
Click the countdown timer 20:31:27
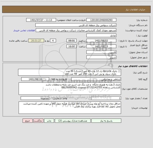(x=36, y=41)
